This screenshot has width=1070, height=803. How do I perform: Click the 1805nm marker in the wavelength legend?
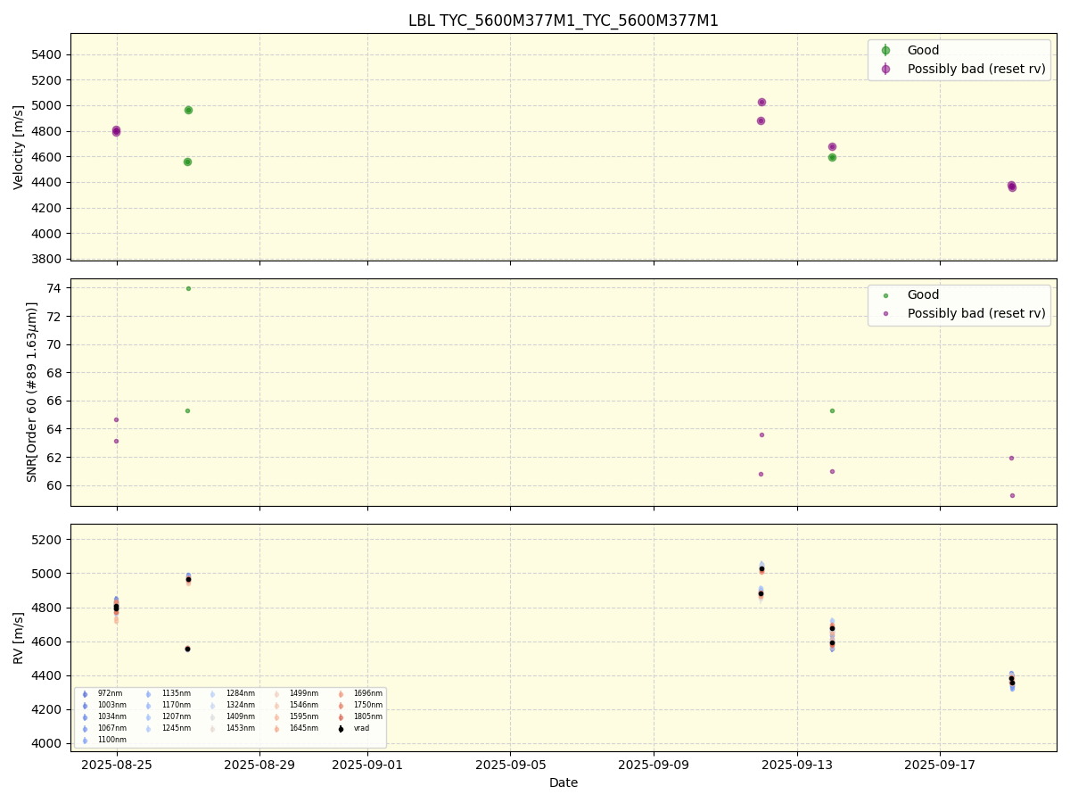point(341,717)
